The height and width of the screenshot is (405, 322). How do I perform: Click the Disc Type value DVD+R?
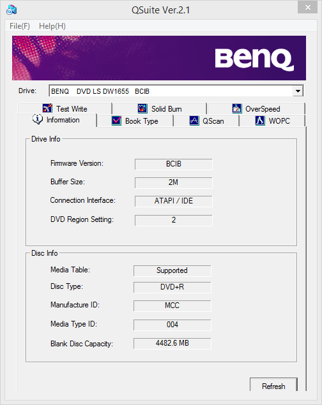tap(172, 287)
